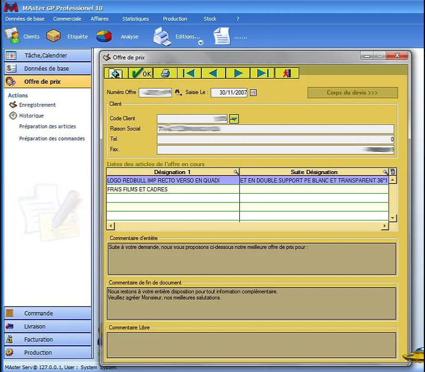Click the Corps du devis button

pyautogui.click(x=352, y=93)
